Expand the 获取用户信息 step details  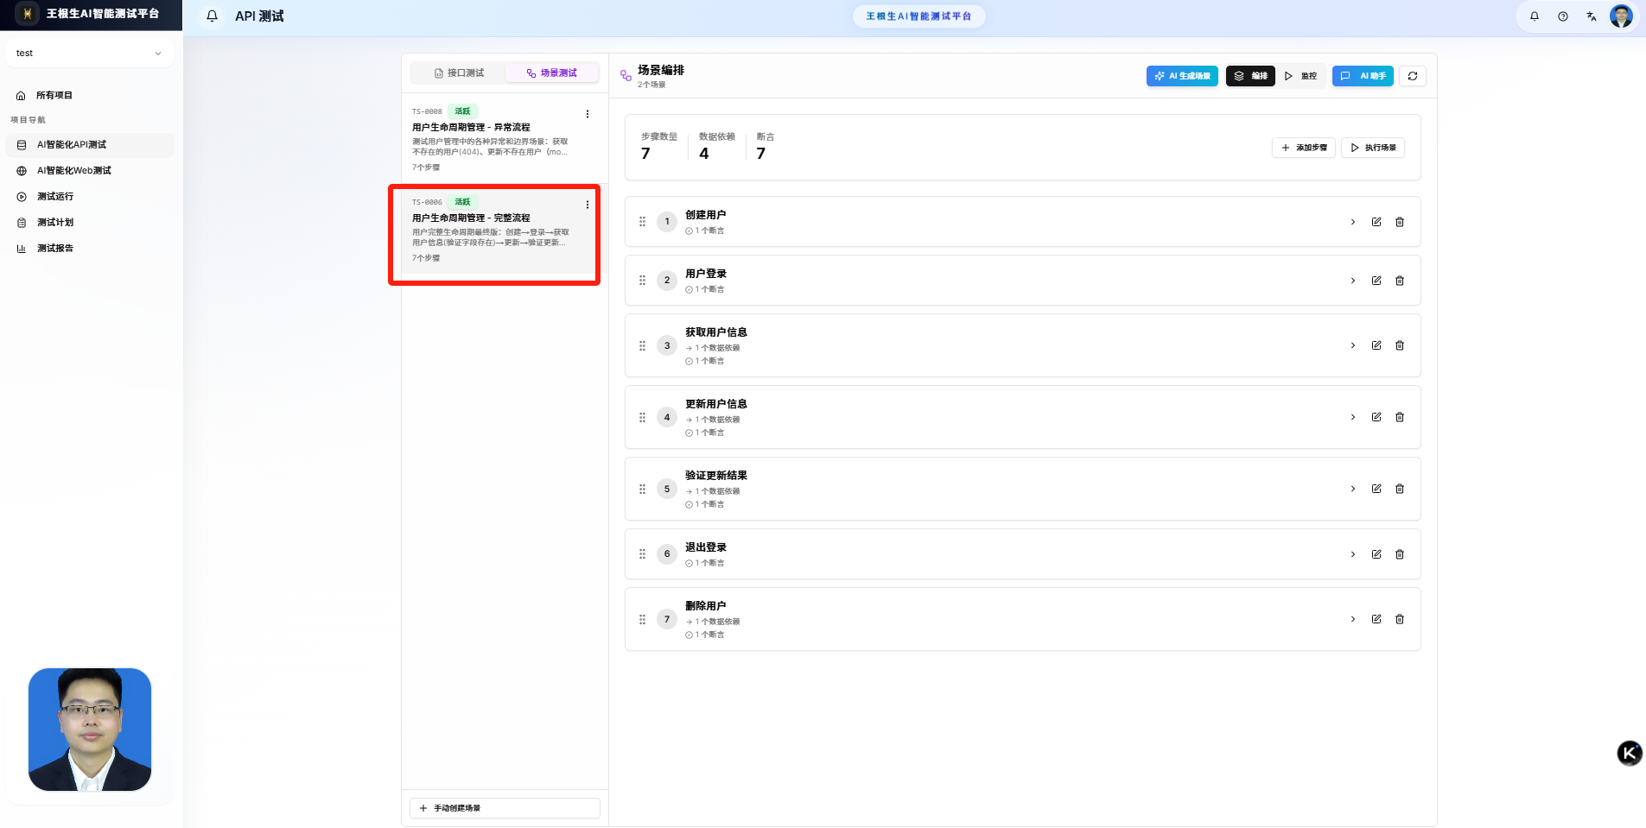tap(1353, 345)
